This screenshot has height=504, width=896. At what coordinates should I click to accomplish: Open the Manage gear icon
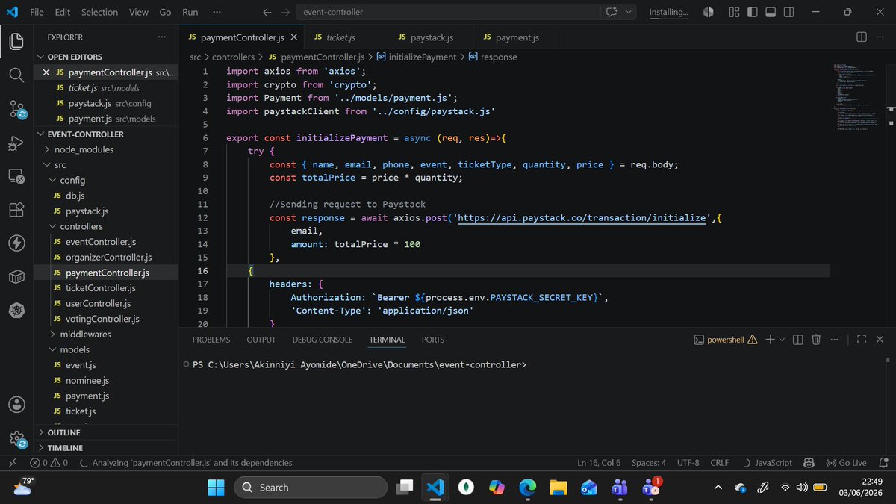[x=16, y=439]
